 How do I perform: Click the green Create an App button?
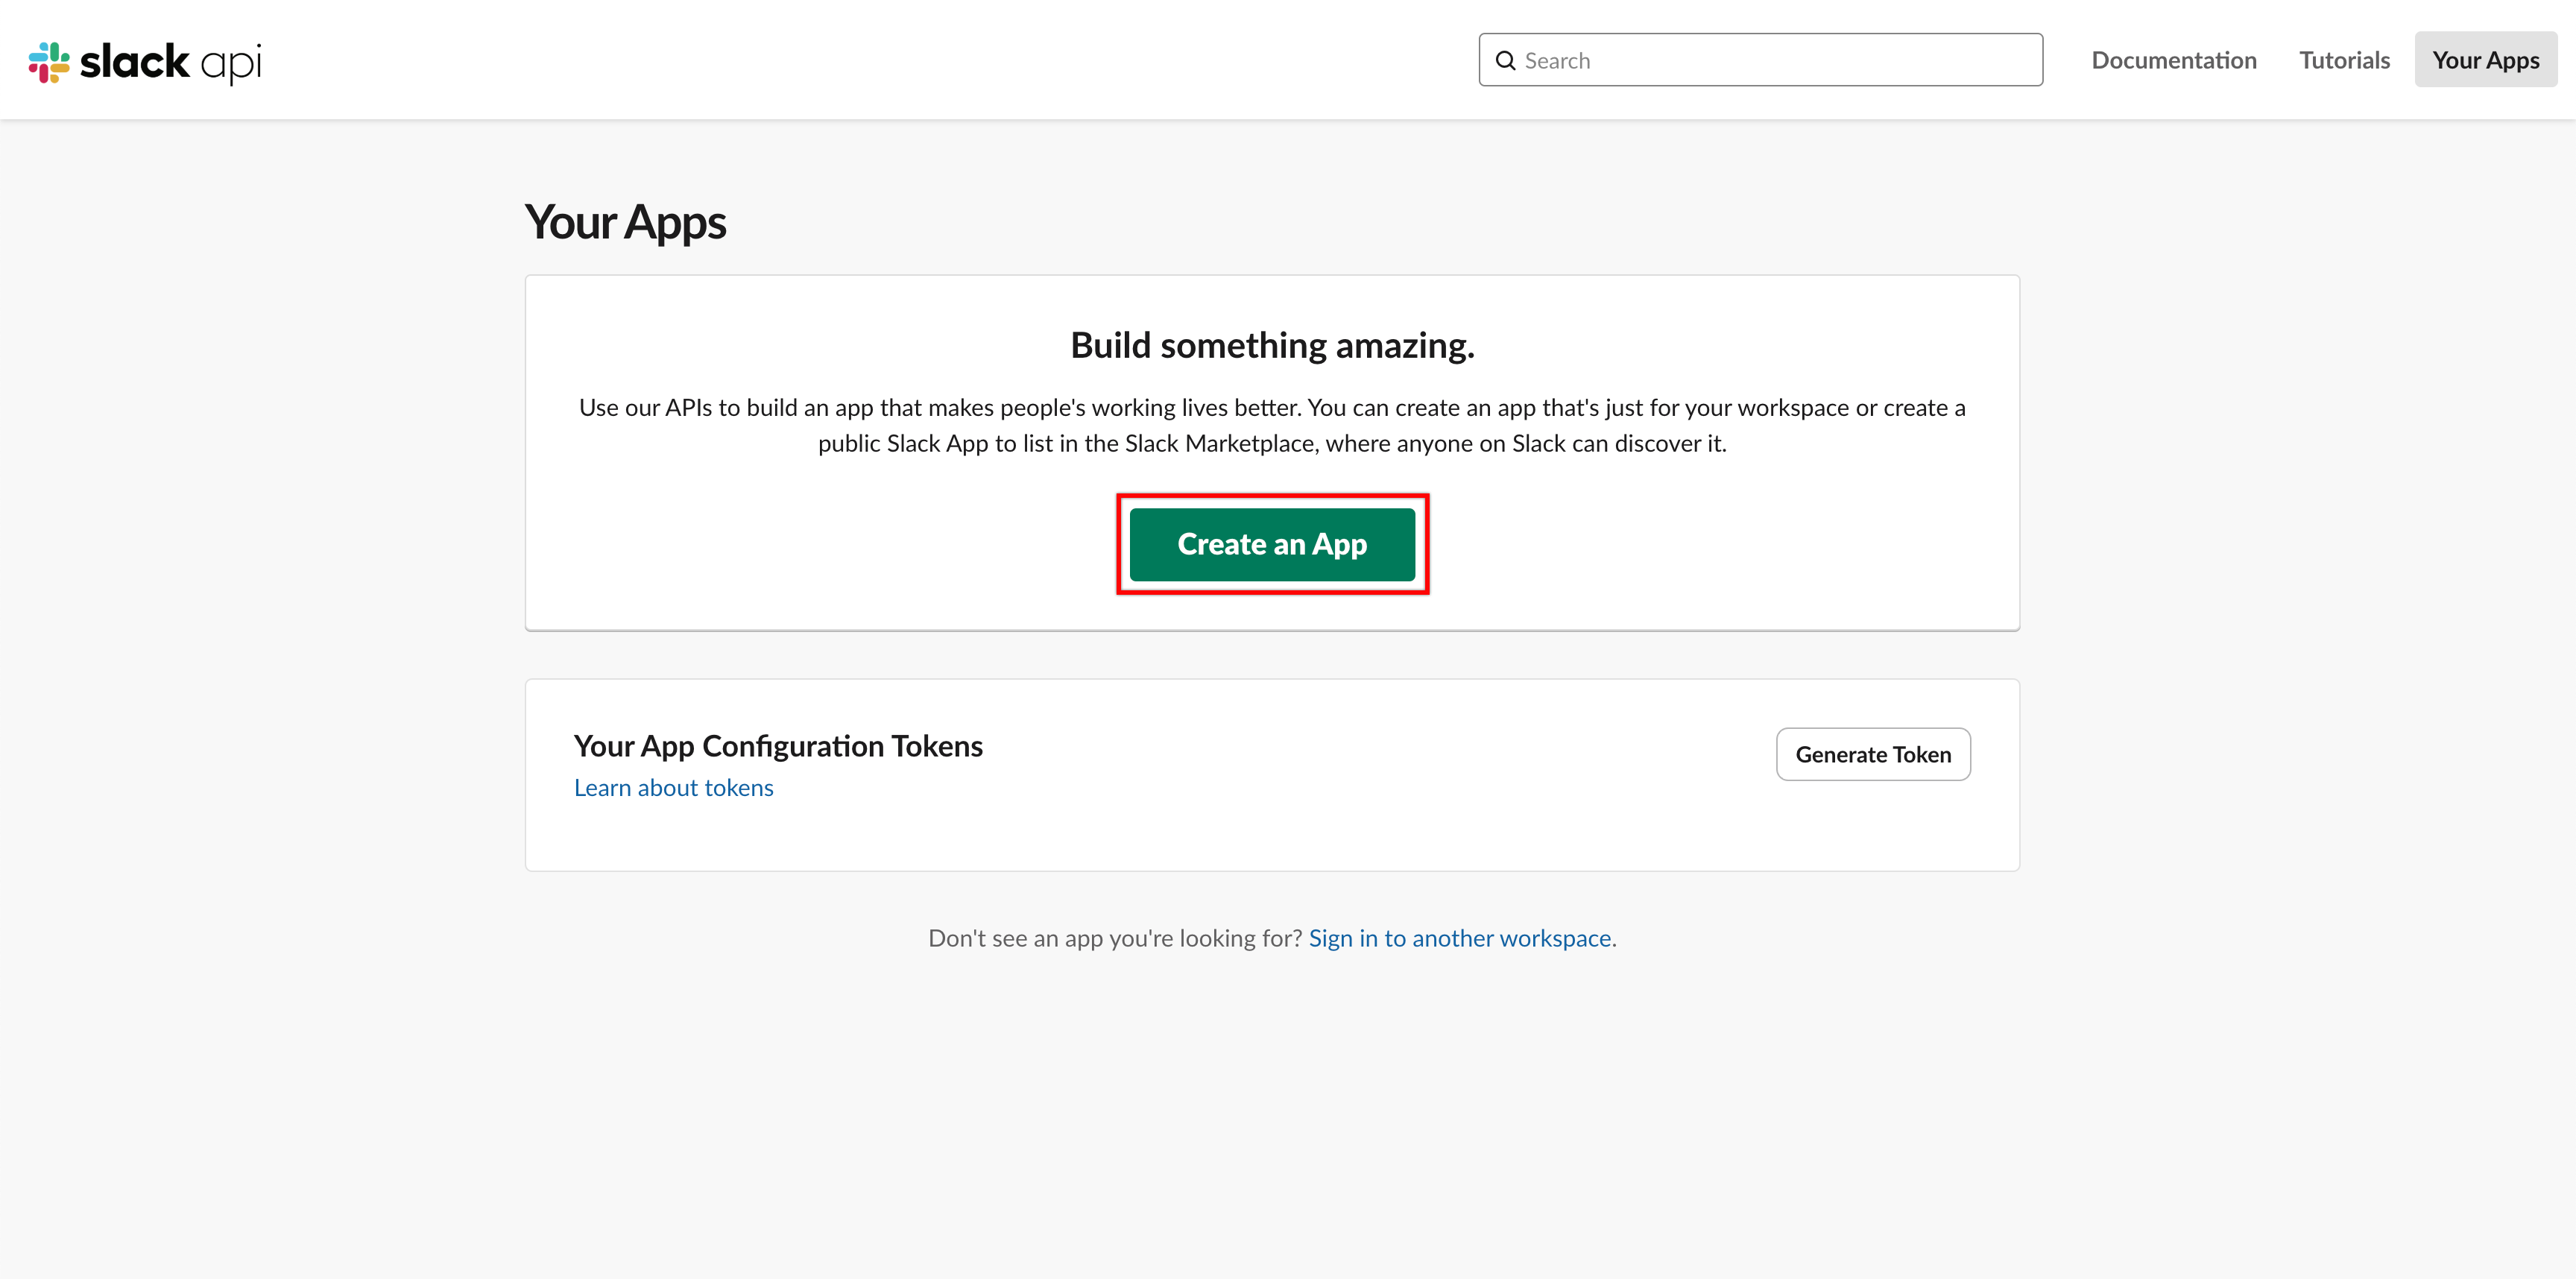[x=1272, y=544]
